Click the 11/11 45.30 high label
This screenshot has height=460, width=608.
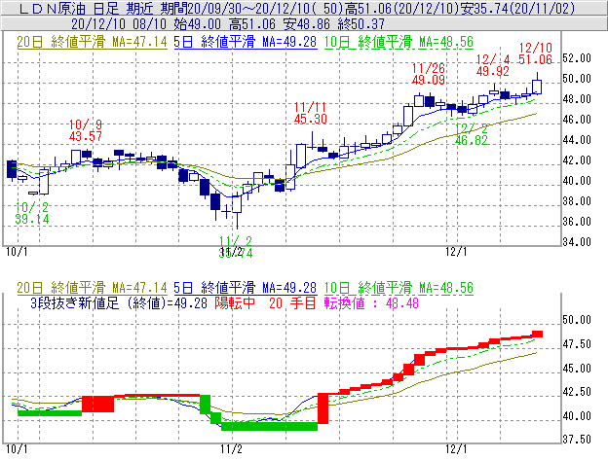(x=310, y=113)
